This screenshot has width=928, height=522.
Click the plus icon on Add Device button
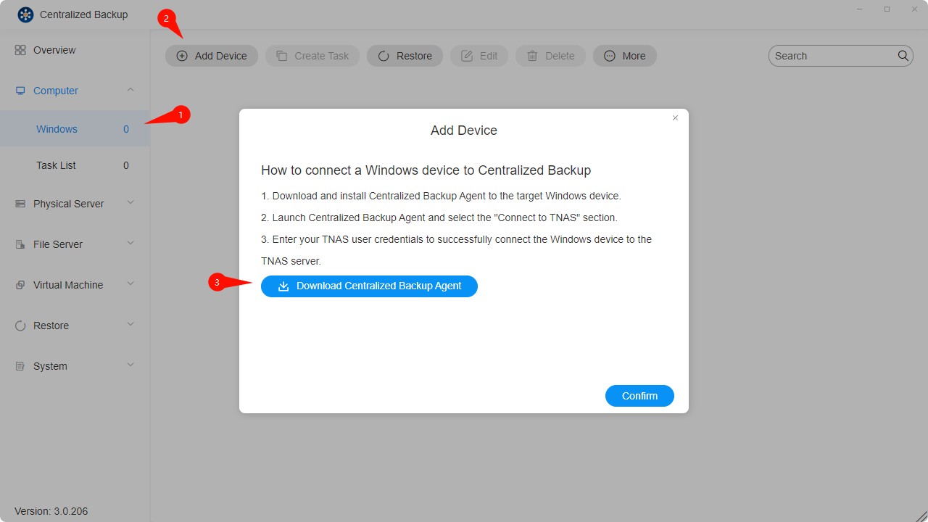point(182,56)
